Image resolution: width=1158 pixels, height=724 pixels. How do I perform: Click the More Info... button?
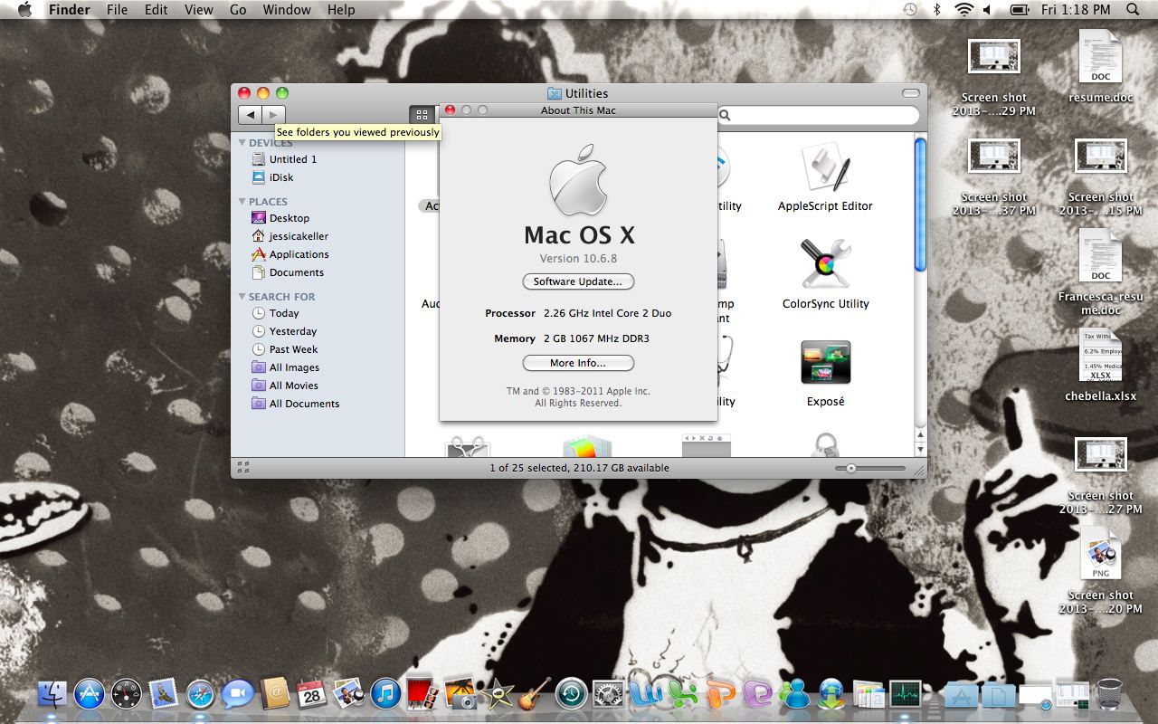coord(578,363)
